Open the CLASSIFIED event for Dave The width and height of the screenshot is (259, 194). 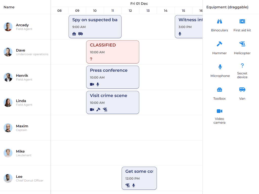pos(113,52)
